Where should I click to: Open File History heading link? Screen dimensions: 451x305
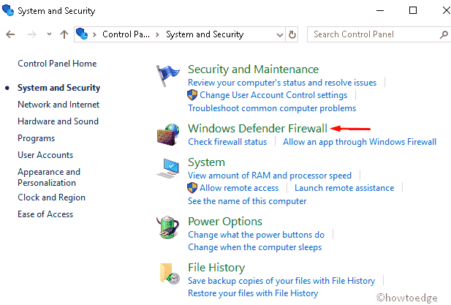(x=216, y=268)
